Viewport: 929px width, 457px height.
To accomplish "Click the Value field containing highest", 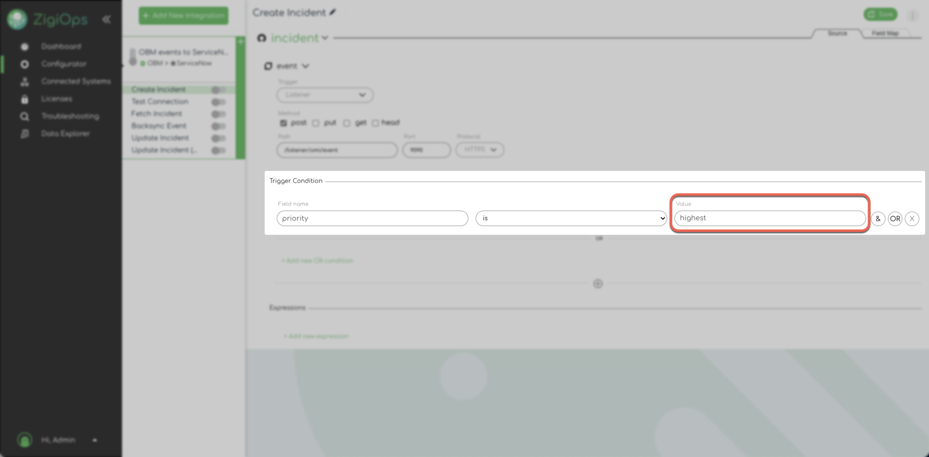I will tap(769, 218).
